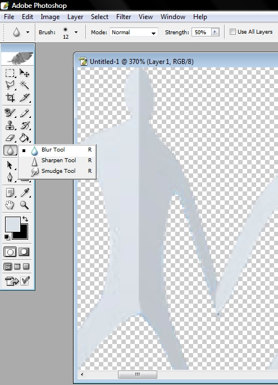
Task: Select the Polygonal Lasso tool
Action: (x=10, y=85)
